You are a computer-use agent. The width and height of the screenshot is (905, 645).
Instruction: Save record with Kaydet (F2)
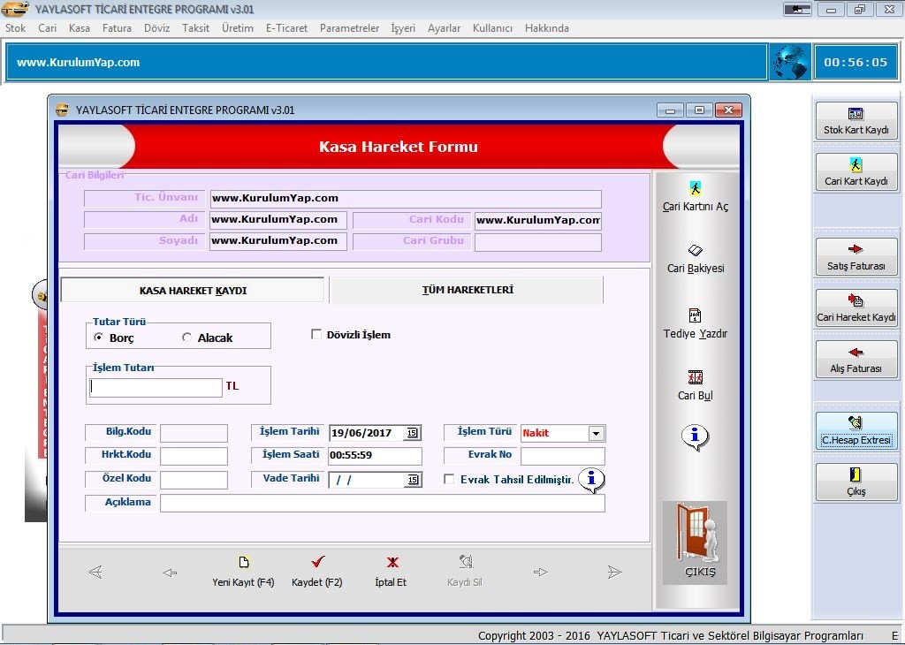(317, 572)
